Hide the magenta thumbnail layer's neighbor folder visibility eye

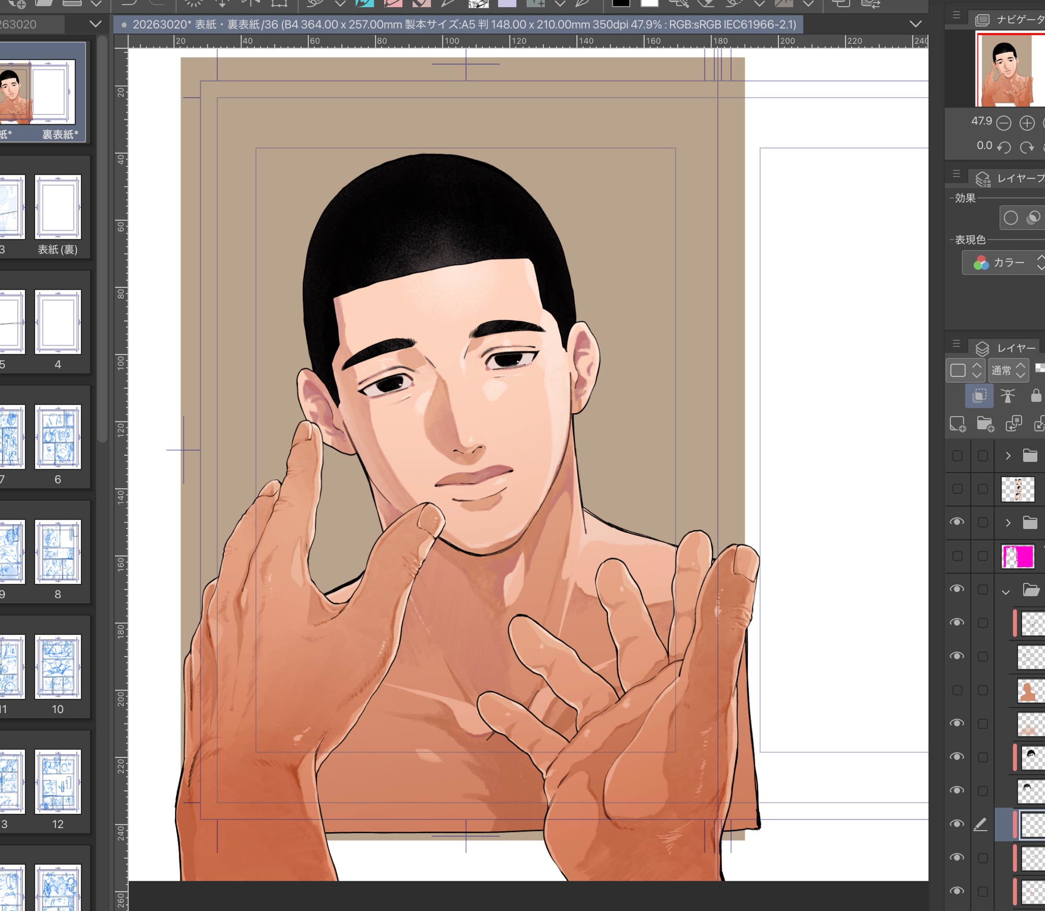click(957, 522)
